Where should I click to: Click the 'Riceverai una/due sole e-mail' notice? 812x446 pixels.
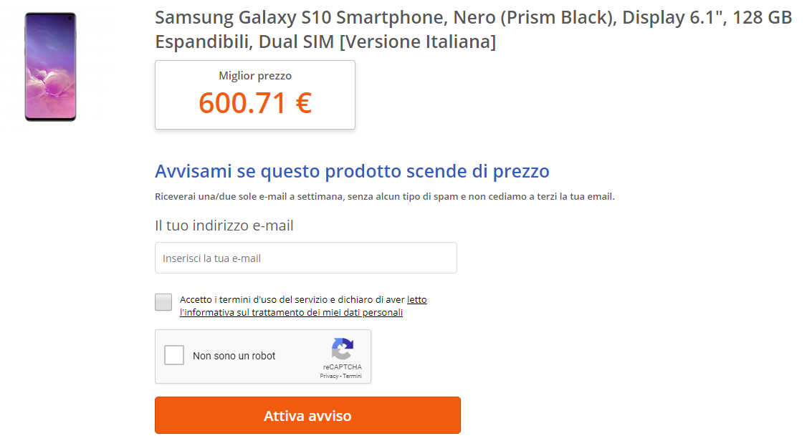(384, 197)
